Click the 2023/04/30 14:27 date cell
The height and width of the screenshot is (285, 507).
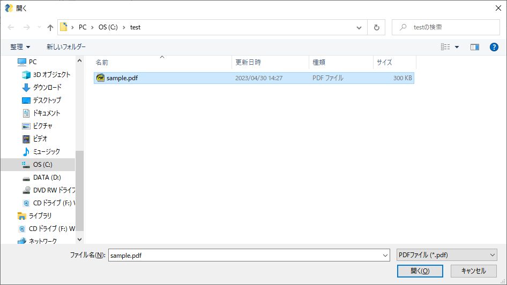click(x=259, y=78)
